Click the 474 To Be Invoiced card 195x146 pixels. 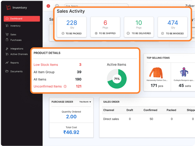172,27
